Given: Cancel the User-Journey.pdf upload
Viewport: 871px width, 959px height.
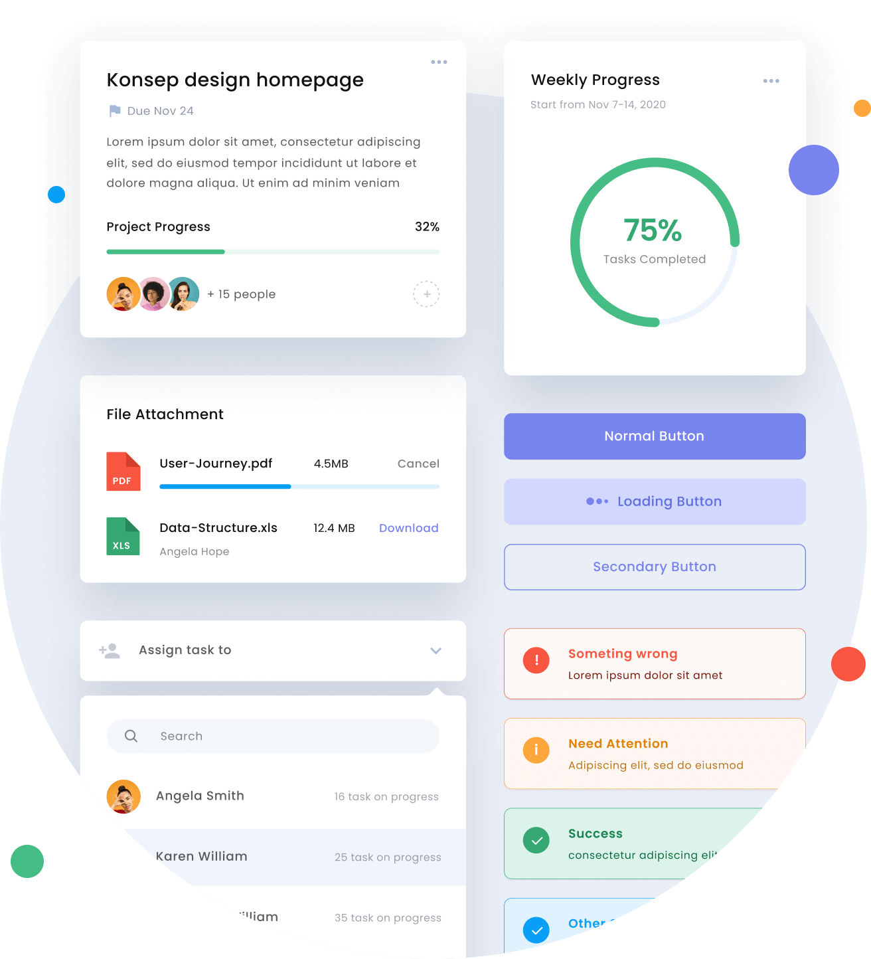Looking at the screenshot, I should pyautogui.click(x=418, y=464).
